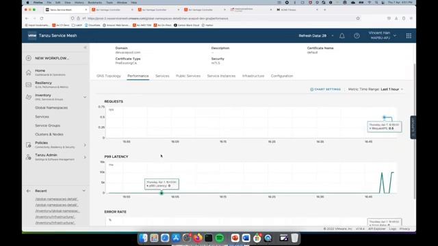
Task: Click the P99 Latency chart data point
Action: [x=162, y=193]
